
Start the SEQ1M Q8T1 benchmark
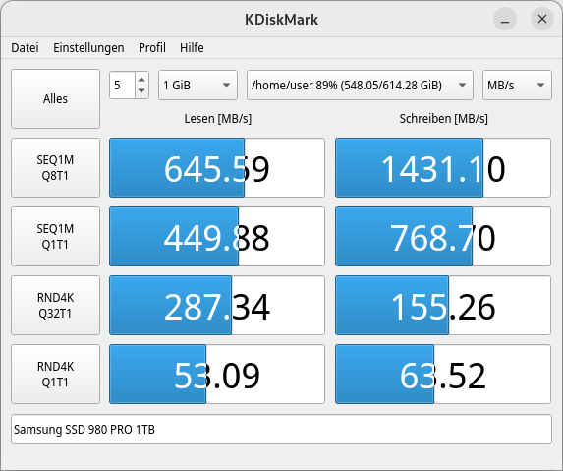pos(55,168)
